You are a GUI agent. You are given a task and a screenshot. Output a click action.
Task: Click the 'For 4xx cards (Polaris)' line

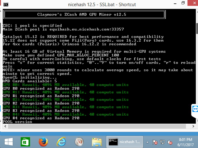click(x=69, y=44)
